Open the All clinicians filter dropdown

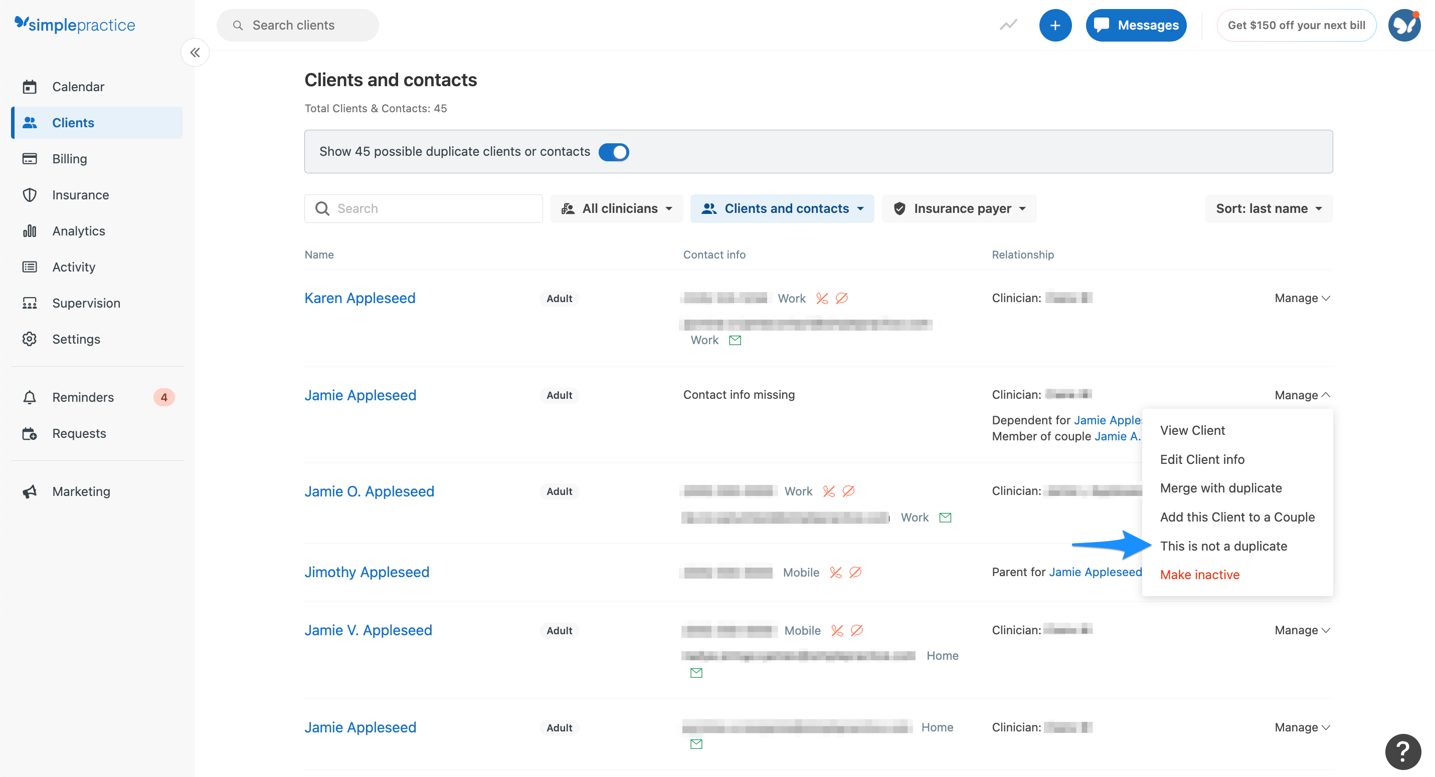coord(616,208)
